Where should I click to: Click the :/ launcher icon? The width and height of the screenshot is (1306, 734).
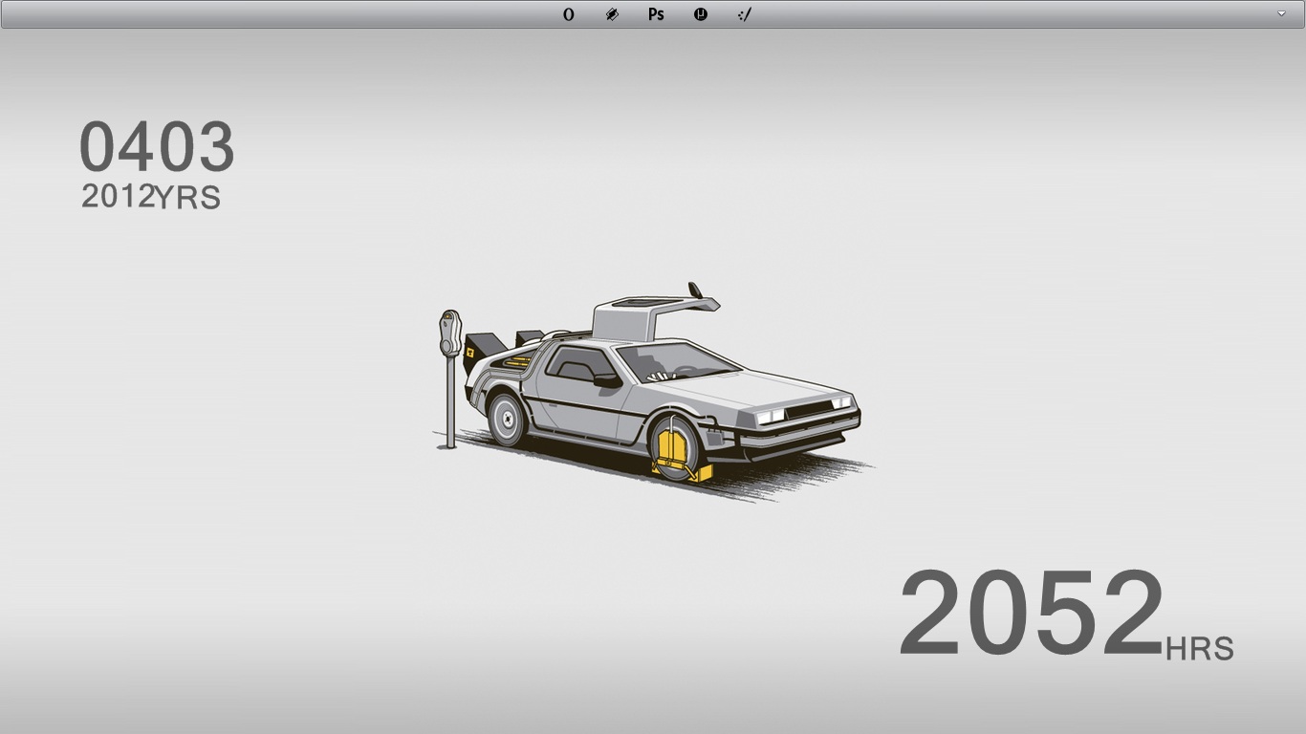tap(745, 14)
